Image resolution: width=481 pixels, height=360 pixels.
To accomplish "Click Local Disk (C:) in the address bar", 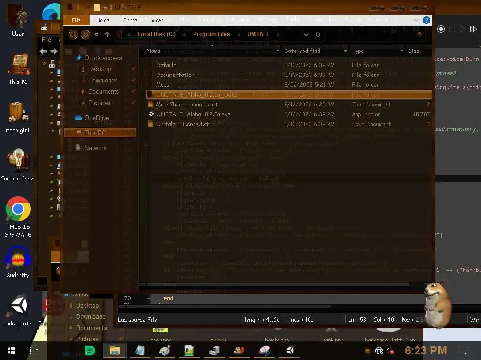I will click(156, 34).
